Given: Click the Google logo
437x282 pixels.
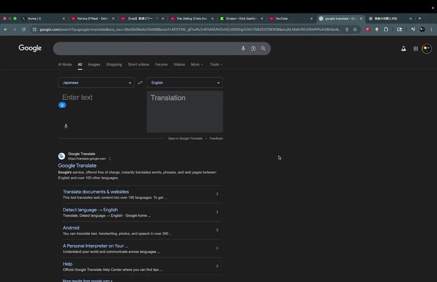Looking at the screenshot, I should [30, 48].
